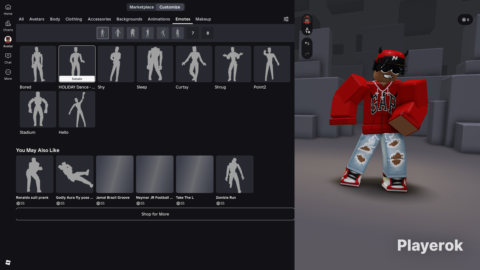Go to Home in the sidebar
480x270 pixels.
click(x=8, y=10)
